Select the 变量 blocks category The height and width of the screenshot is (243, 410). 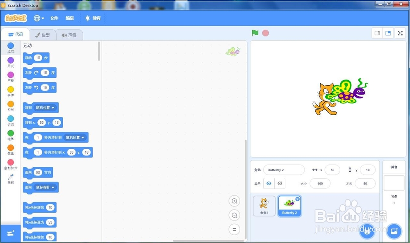11,150
